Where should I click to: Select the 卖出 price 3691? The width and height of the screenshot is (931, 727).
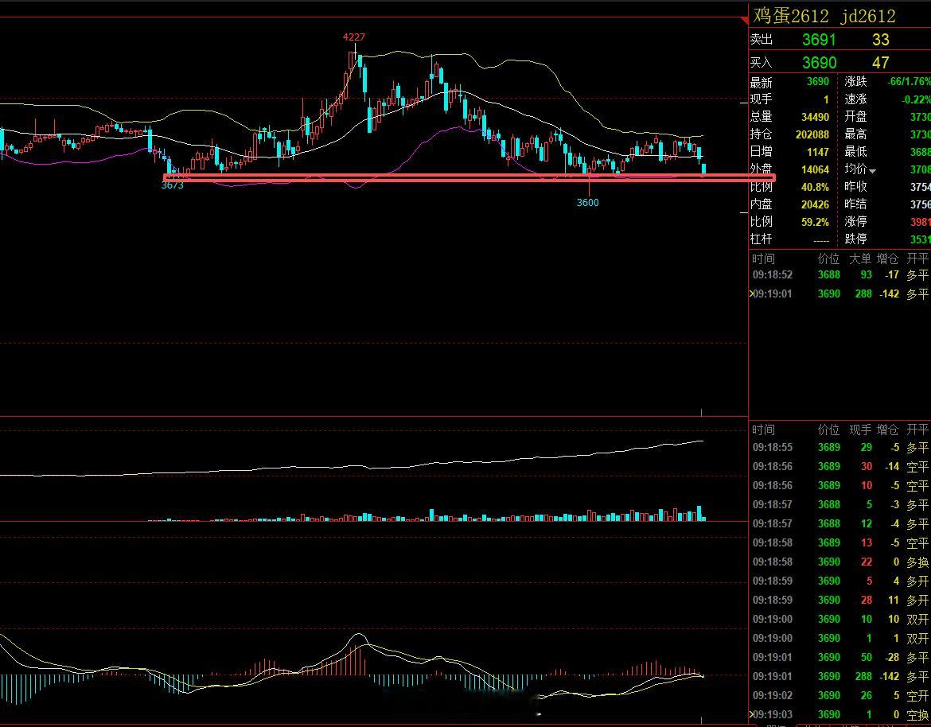[819, 40]
